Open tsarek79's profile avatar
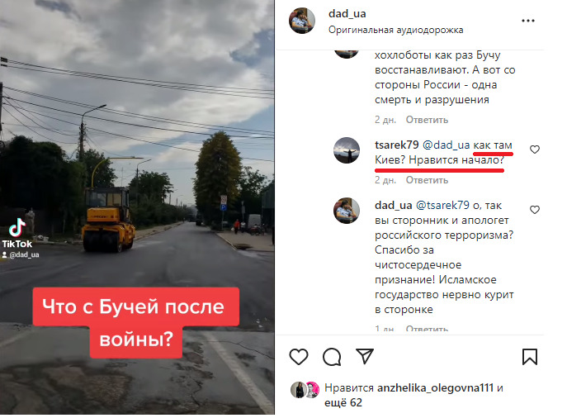The image size is (567, 418). pyautogui.click(x=347, y=150)
